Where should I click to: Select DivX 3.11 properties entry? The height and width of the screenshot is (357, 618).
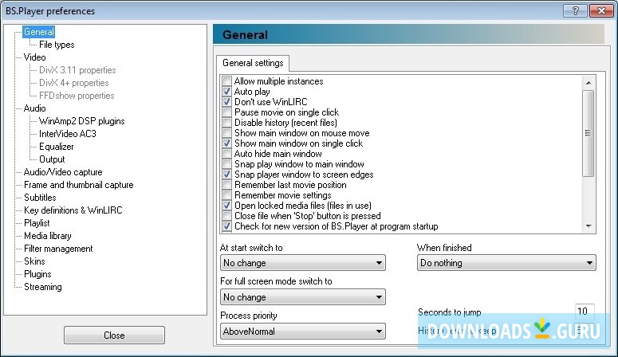pyautogui.click(x=77, y=70)
